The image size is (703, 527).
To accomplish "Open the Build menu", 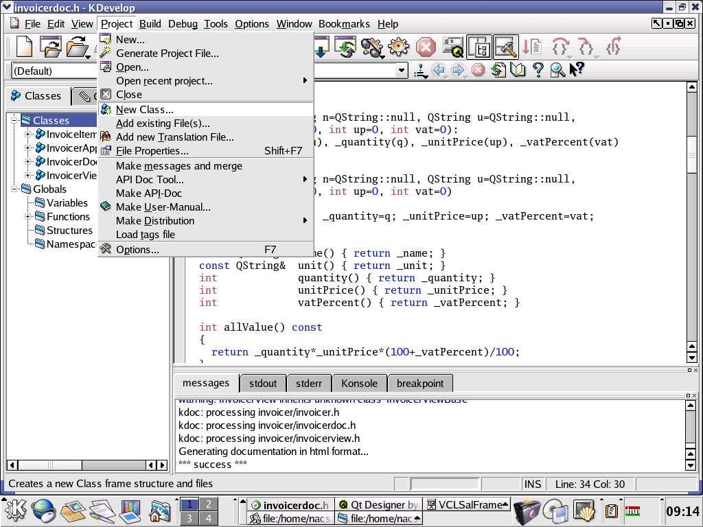I will [150, 24].
